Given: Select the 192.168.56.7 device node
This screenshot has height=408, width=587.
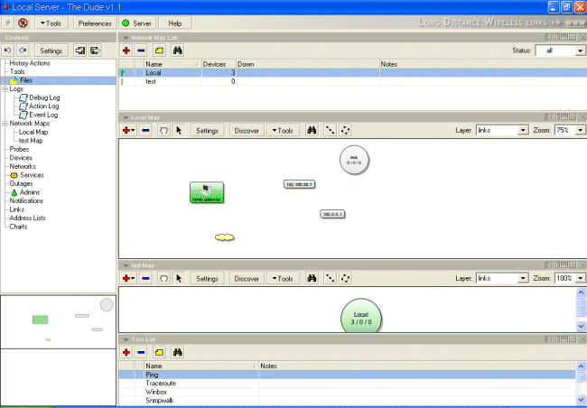Looking at the screenshot, I should pyautogui.click(x=299, y=184).
